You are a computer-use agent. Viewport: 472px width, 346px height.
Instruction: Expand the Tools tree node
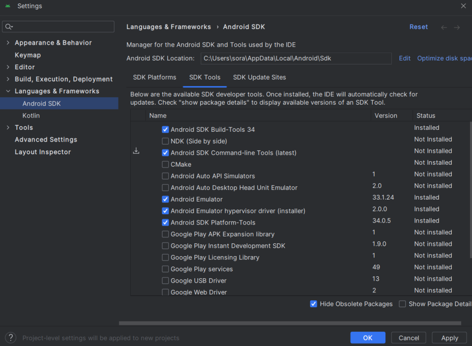(x=8, y=127)
